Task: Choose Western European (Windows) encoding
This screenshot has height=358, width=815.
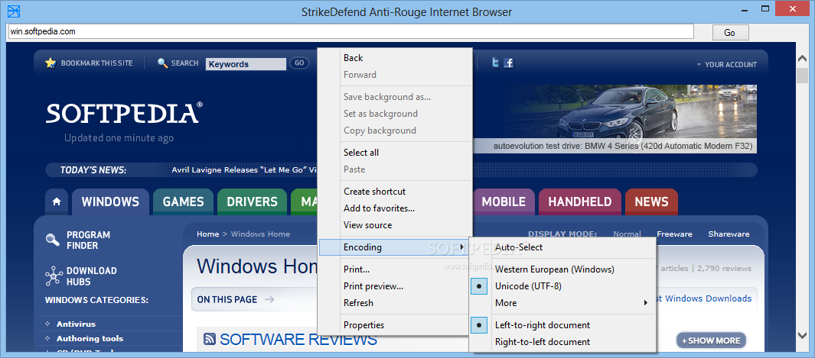Action: pyautogui.click(x=562, y=269)
